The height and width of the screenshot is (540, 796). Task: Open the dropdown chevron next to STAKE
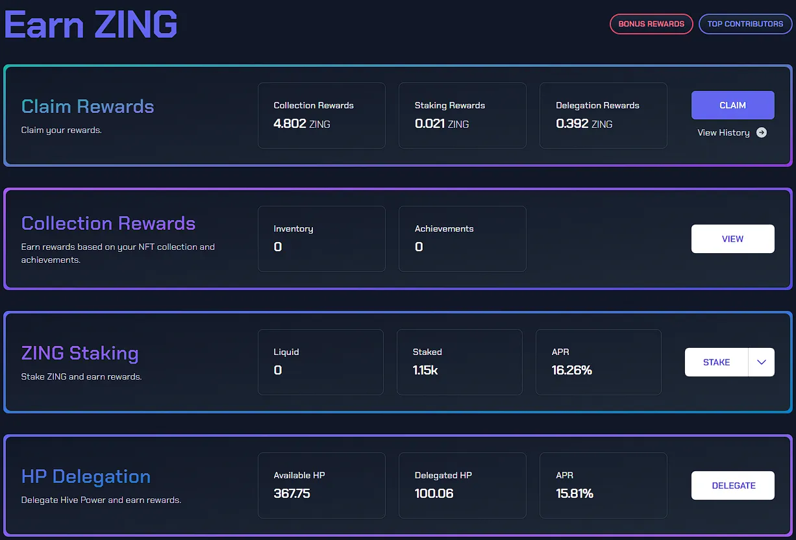click(x=762, y=362)
